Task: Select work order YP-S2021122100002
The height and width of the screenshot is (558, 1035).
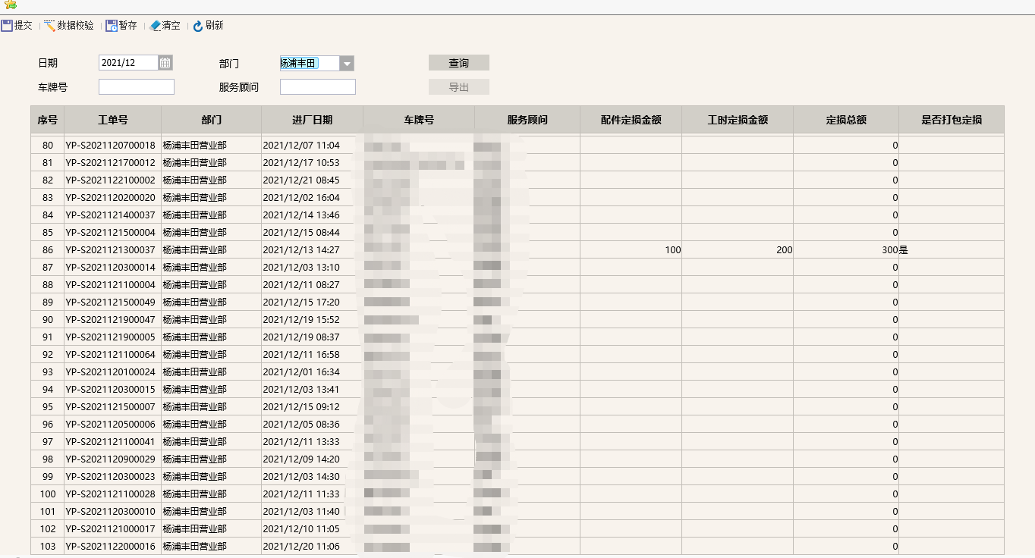Action: (110, 180)
